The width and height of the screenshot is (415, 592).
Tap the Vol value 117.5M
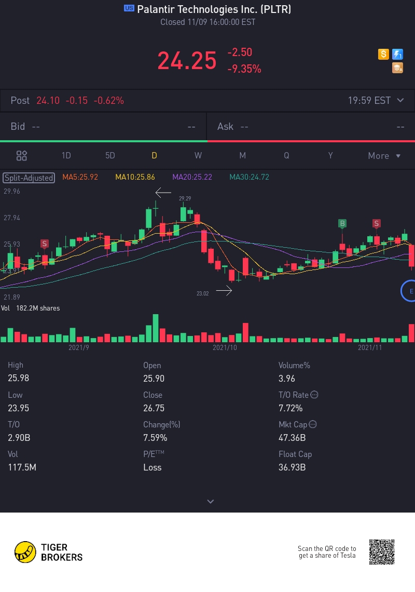point(22,467)
